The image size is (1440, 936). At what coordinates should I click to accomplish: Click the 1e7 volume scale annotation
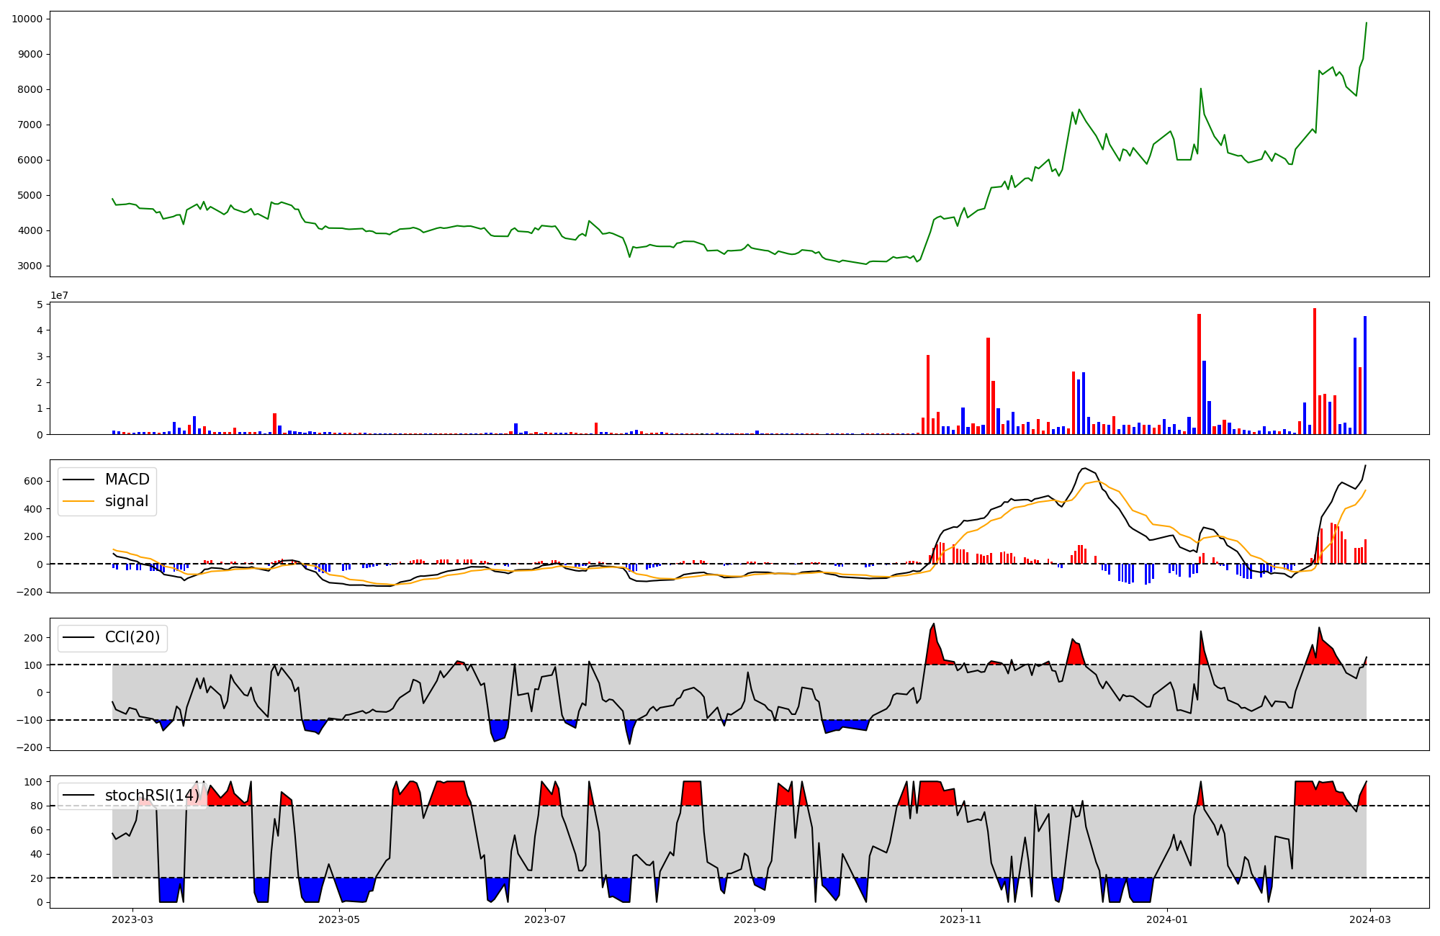59,295
